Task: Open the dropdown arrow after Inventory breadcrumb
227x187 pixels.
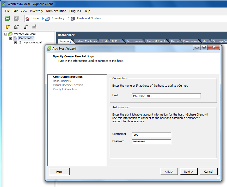Action: tap(69, 19)
